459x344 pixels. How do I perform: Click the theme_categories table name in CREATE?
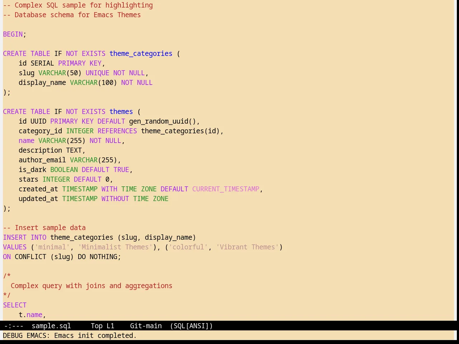point(141,53)
